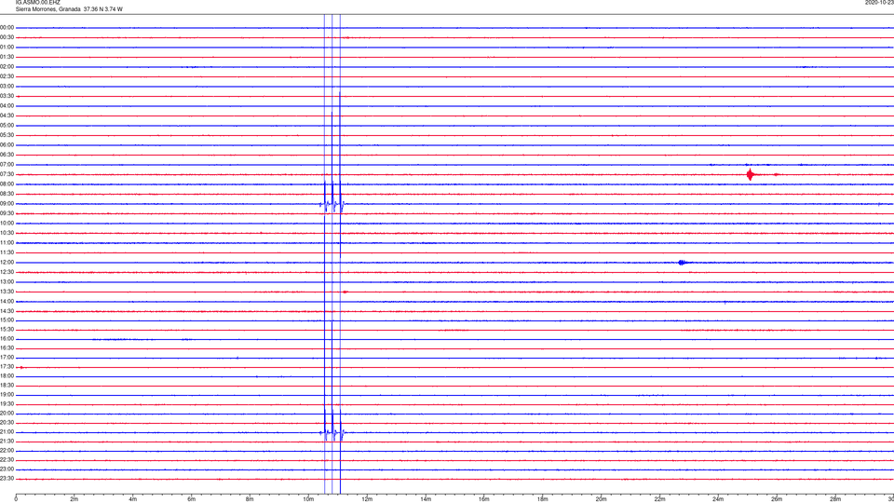Pick the 08:30 row label
The width and height of the screenshot is (894, 503).
click(x=7, y=194)
